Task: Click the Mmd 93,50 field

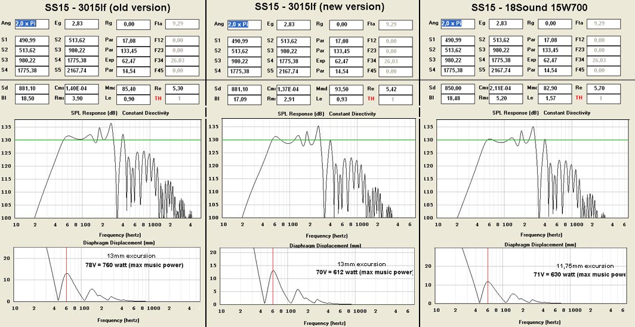Action: 347,90
